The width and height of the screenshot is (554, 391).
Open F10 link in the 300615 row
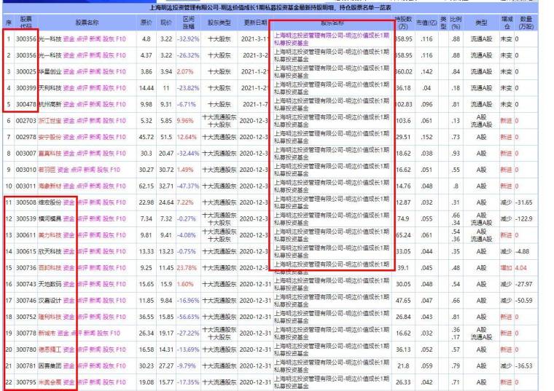tap(121, 251)
